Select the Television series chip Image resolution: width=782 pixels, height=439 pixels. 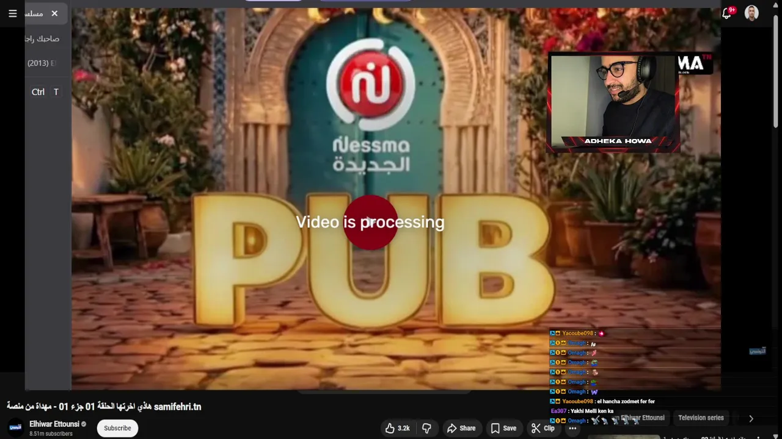point(701,418)
